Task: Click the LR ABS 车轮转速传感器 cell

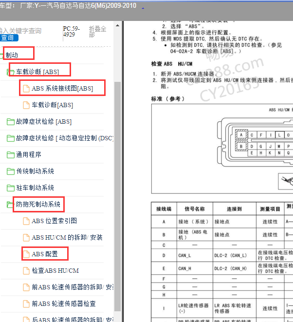Action: (235, 308)
